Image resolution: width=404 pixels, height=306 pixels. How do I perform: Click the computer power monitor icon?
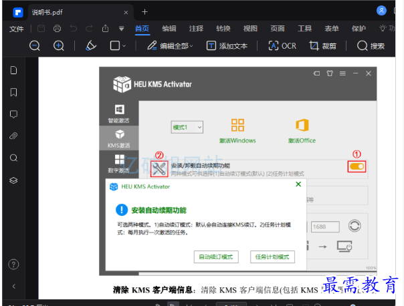point(344,247)
